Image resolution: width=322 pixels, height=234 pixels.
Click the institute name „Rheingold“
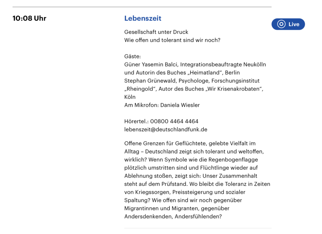(141, 89)
